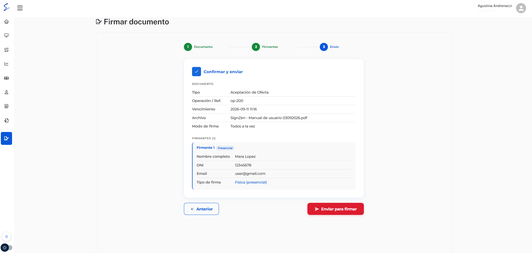This screenshot has height=253, width=532.
Task: Click the DNI value 12345678
Action: pyautogui.click(x=243, y=165)
